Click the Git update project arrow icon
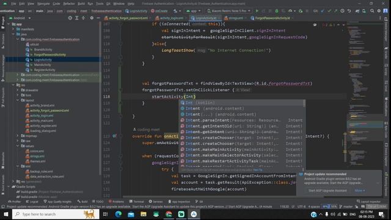Image resolution: width=391 pixels, height=220 pixels. pyautogui.click(x=323, y=11)
